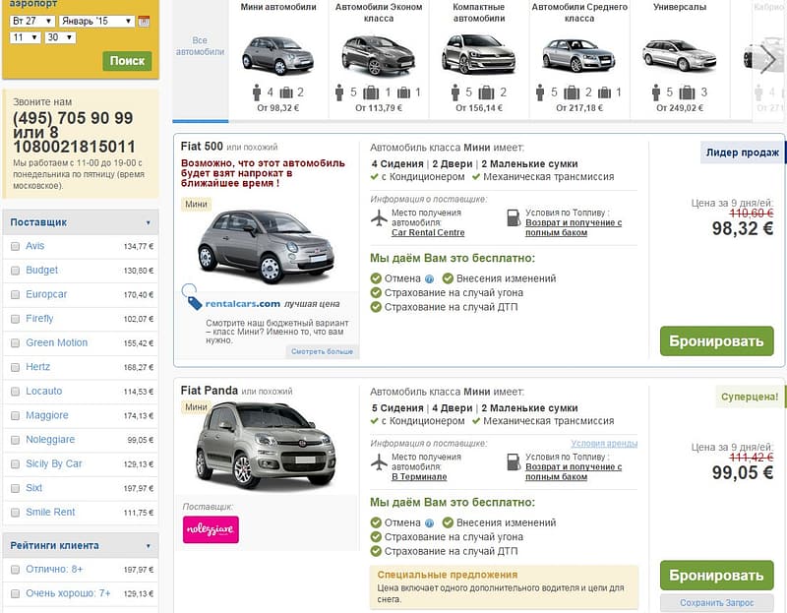Select the Все автомобили tab
Screen dimensions: 787x613
point(200,46)
